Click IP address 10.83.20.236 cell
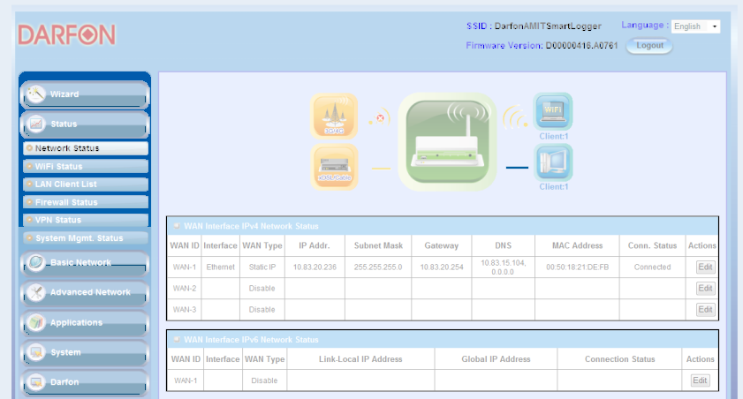 (x=315, y=267)
